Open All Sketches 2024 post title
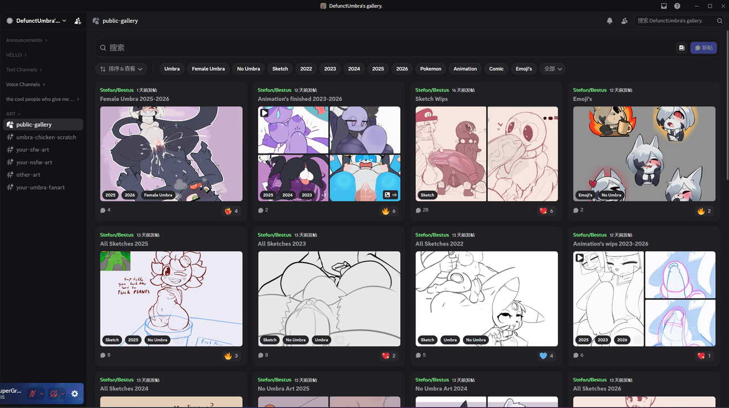This screenshot has height=408, width=729. coord(124,389)
